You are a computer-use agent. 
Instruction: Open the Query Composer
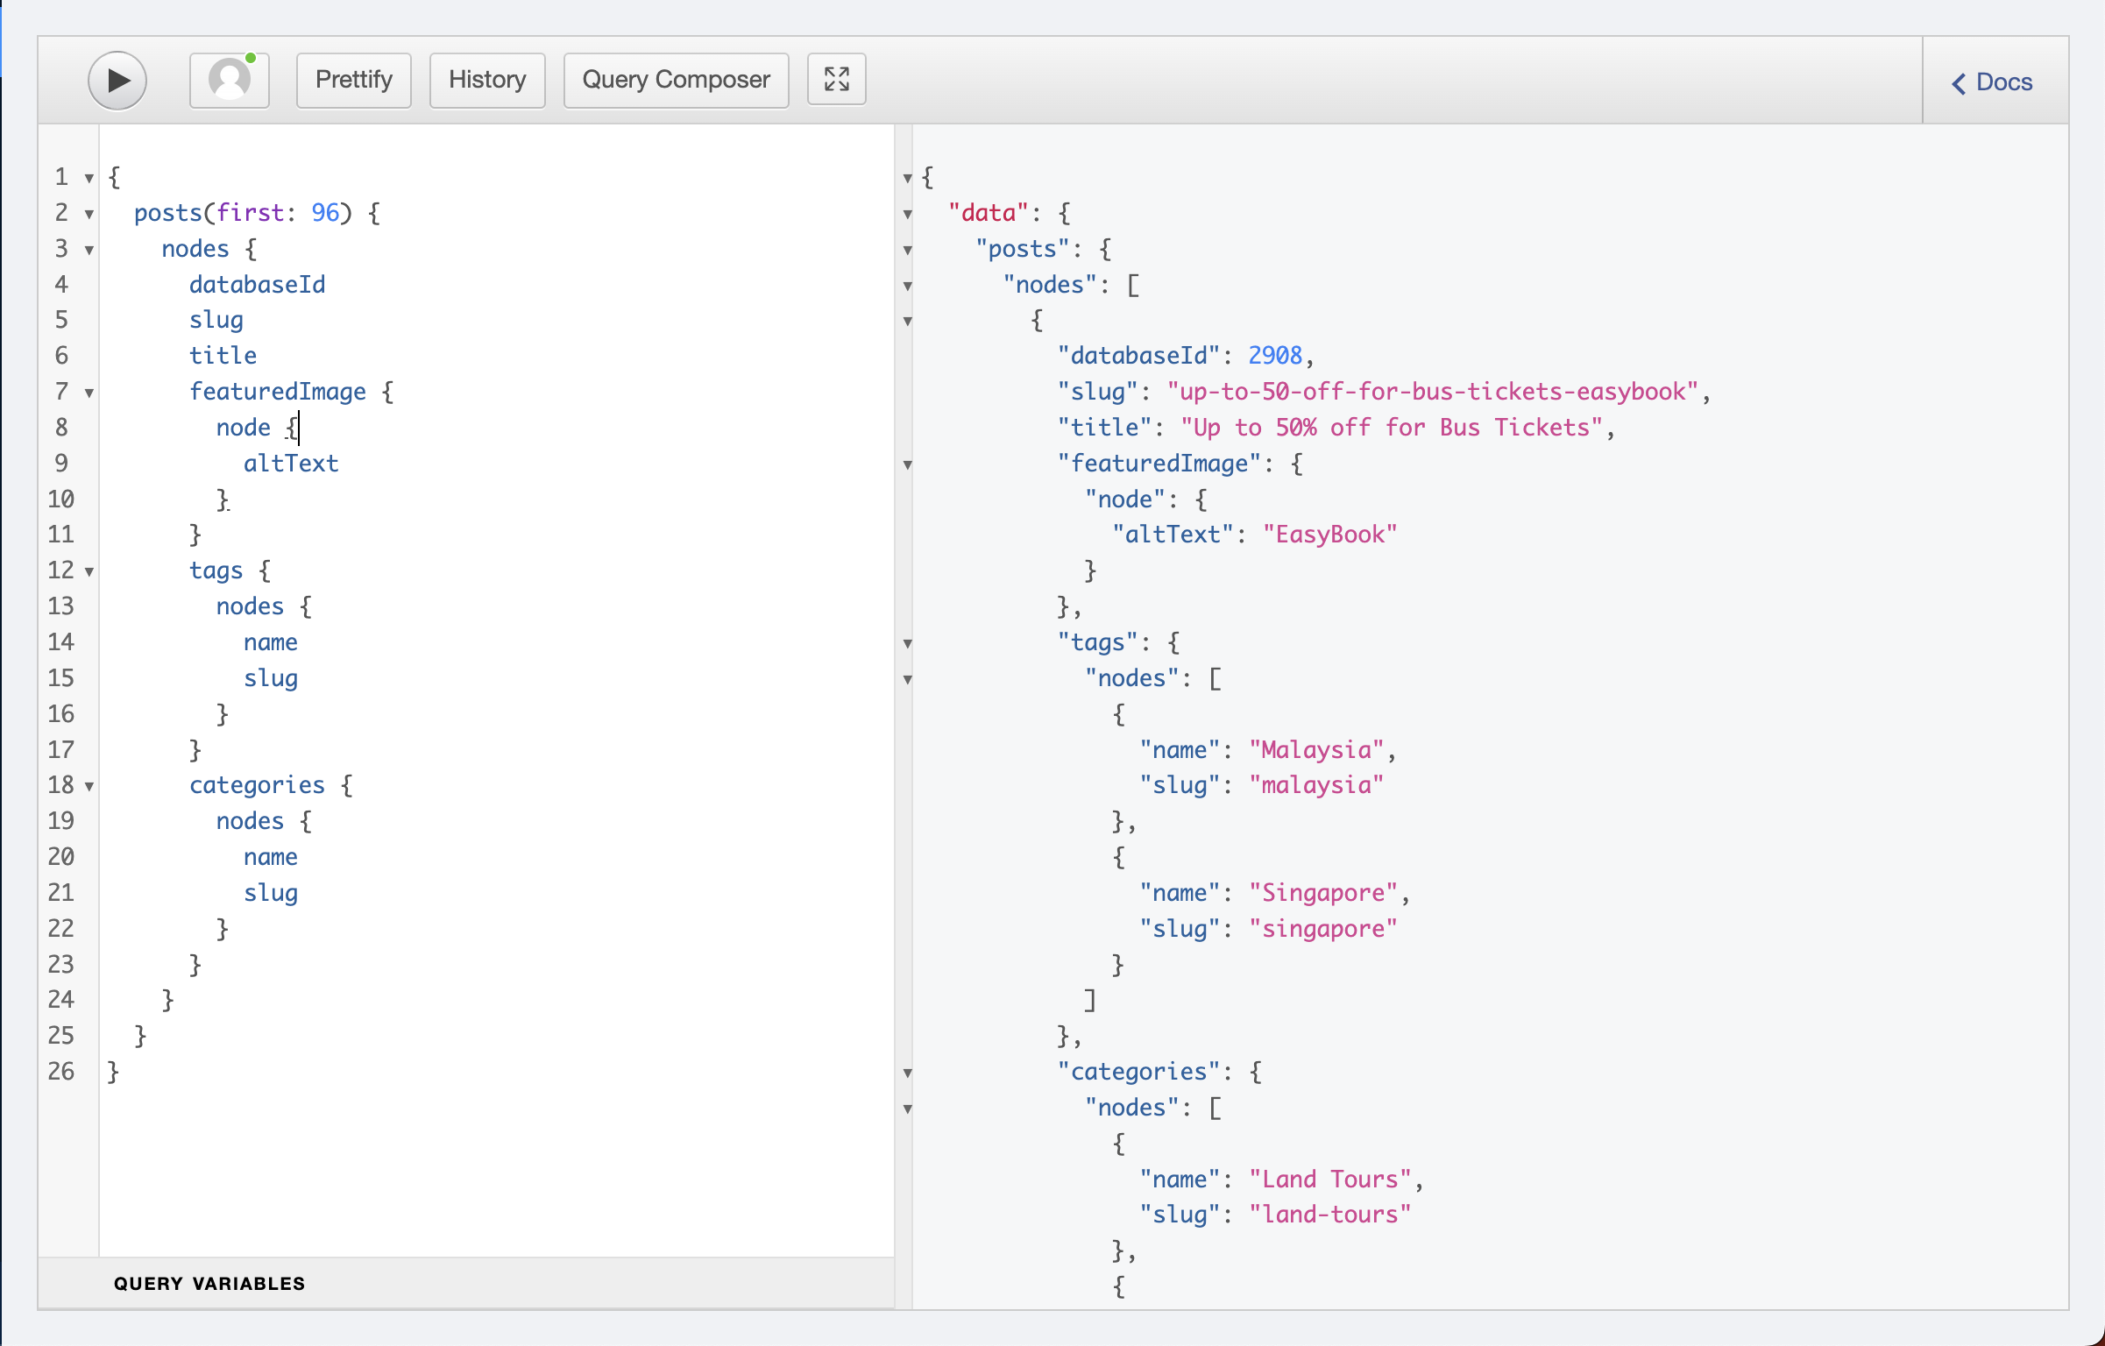[676, 81]
